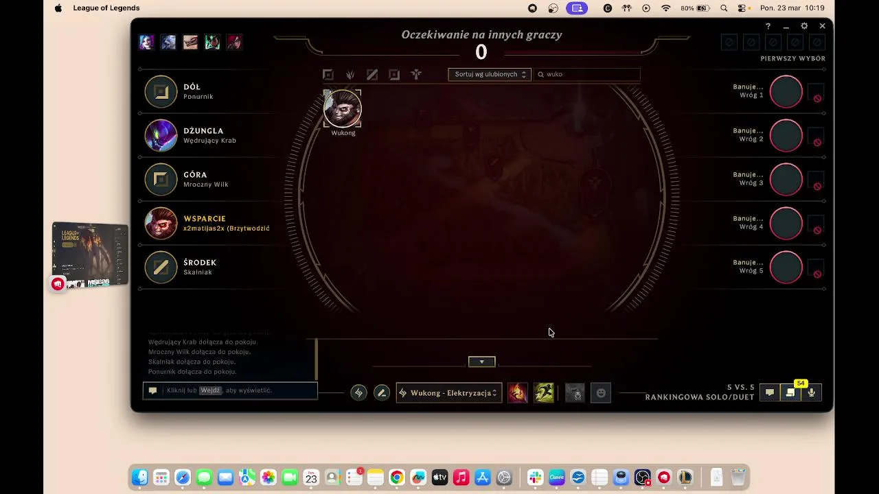Open the help question mark

tap(768, 26)
